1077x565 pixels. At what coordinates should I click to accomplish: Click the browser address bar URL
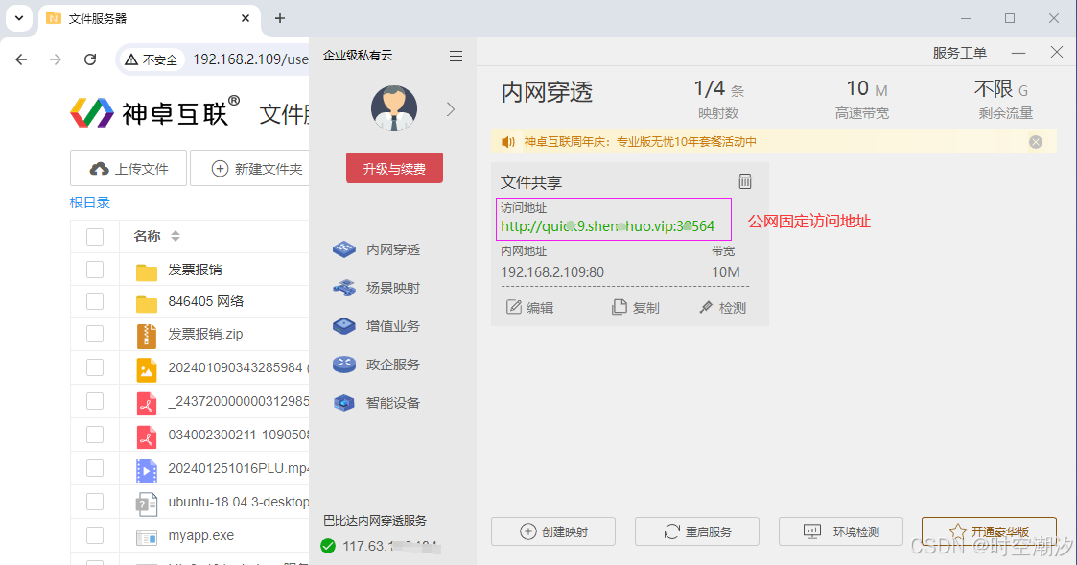(250, 59)
